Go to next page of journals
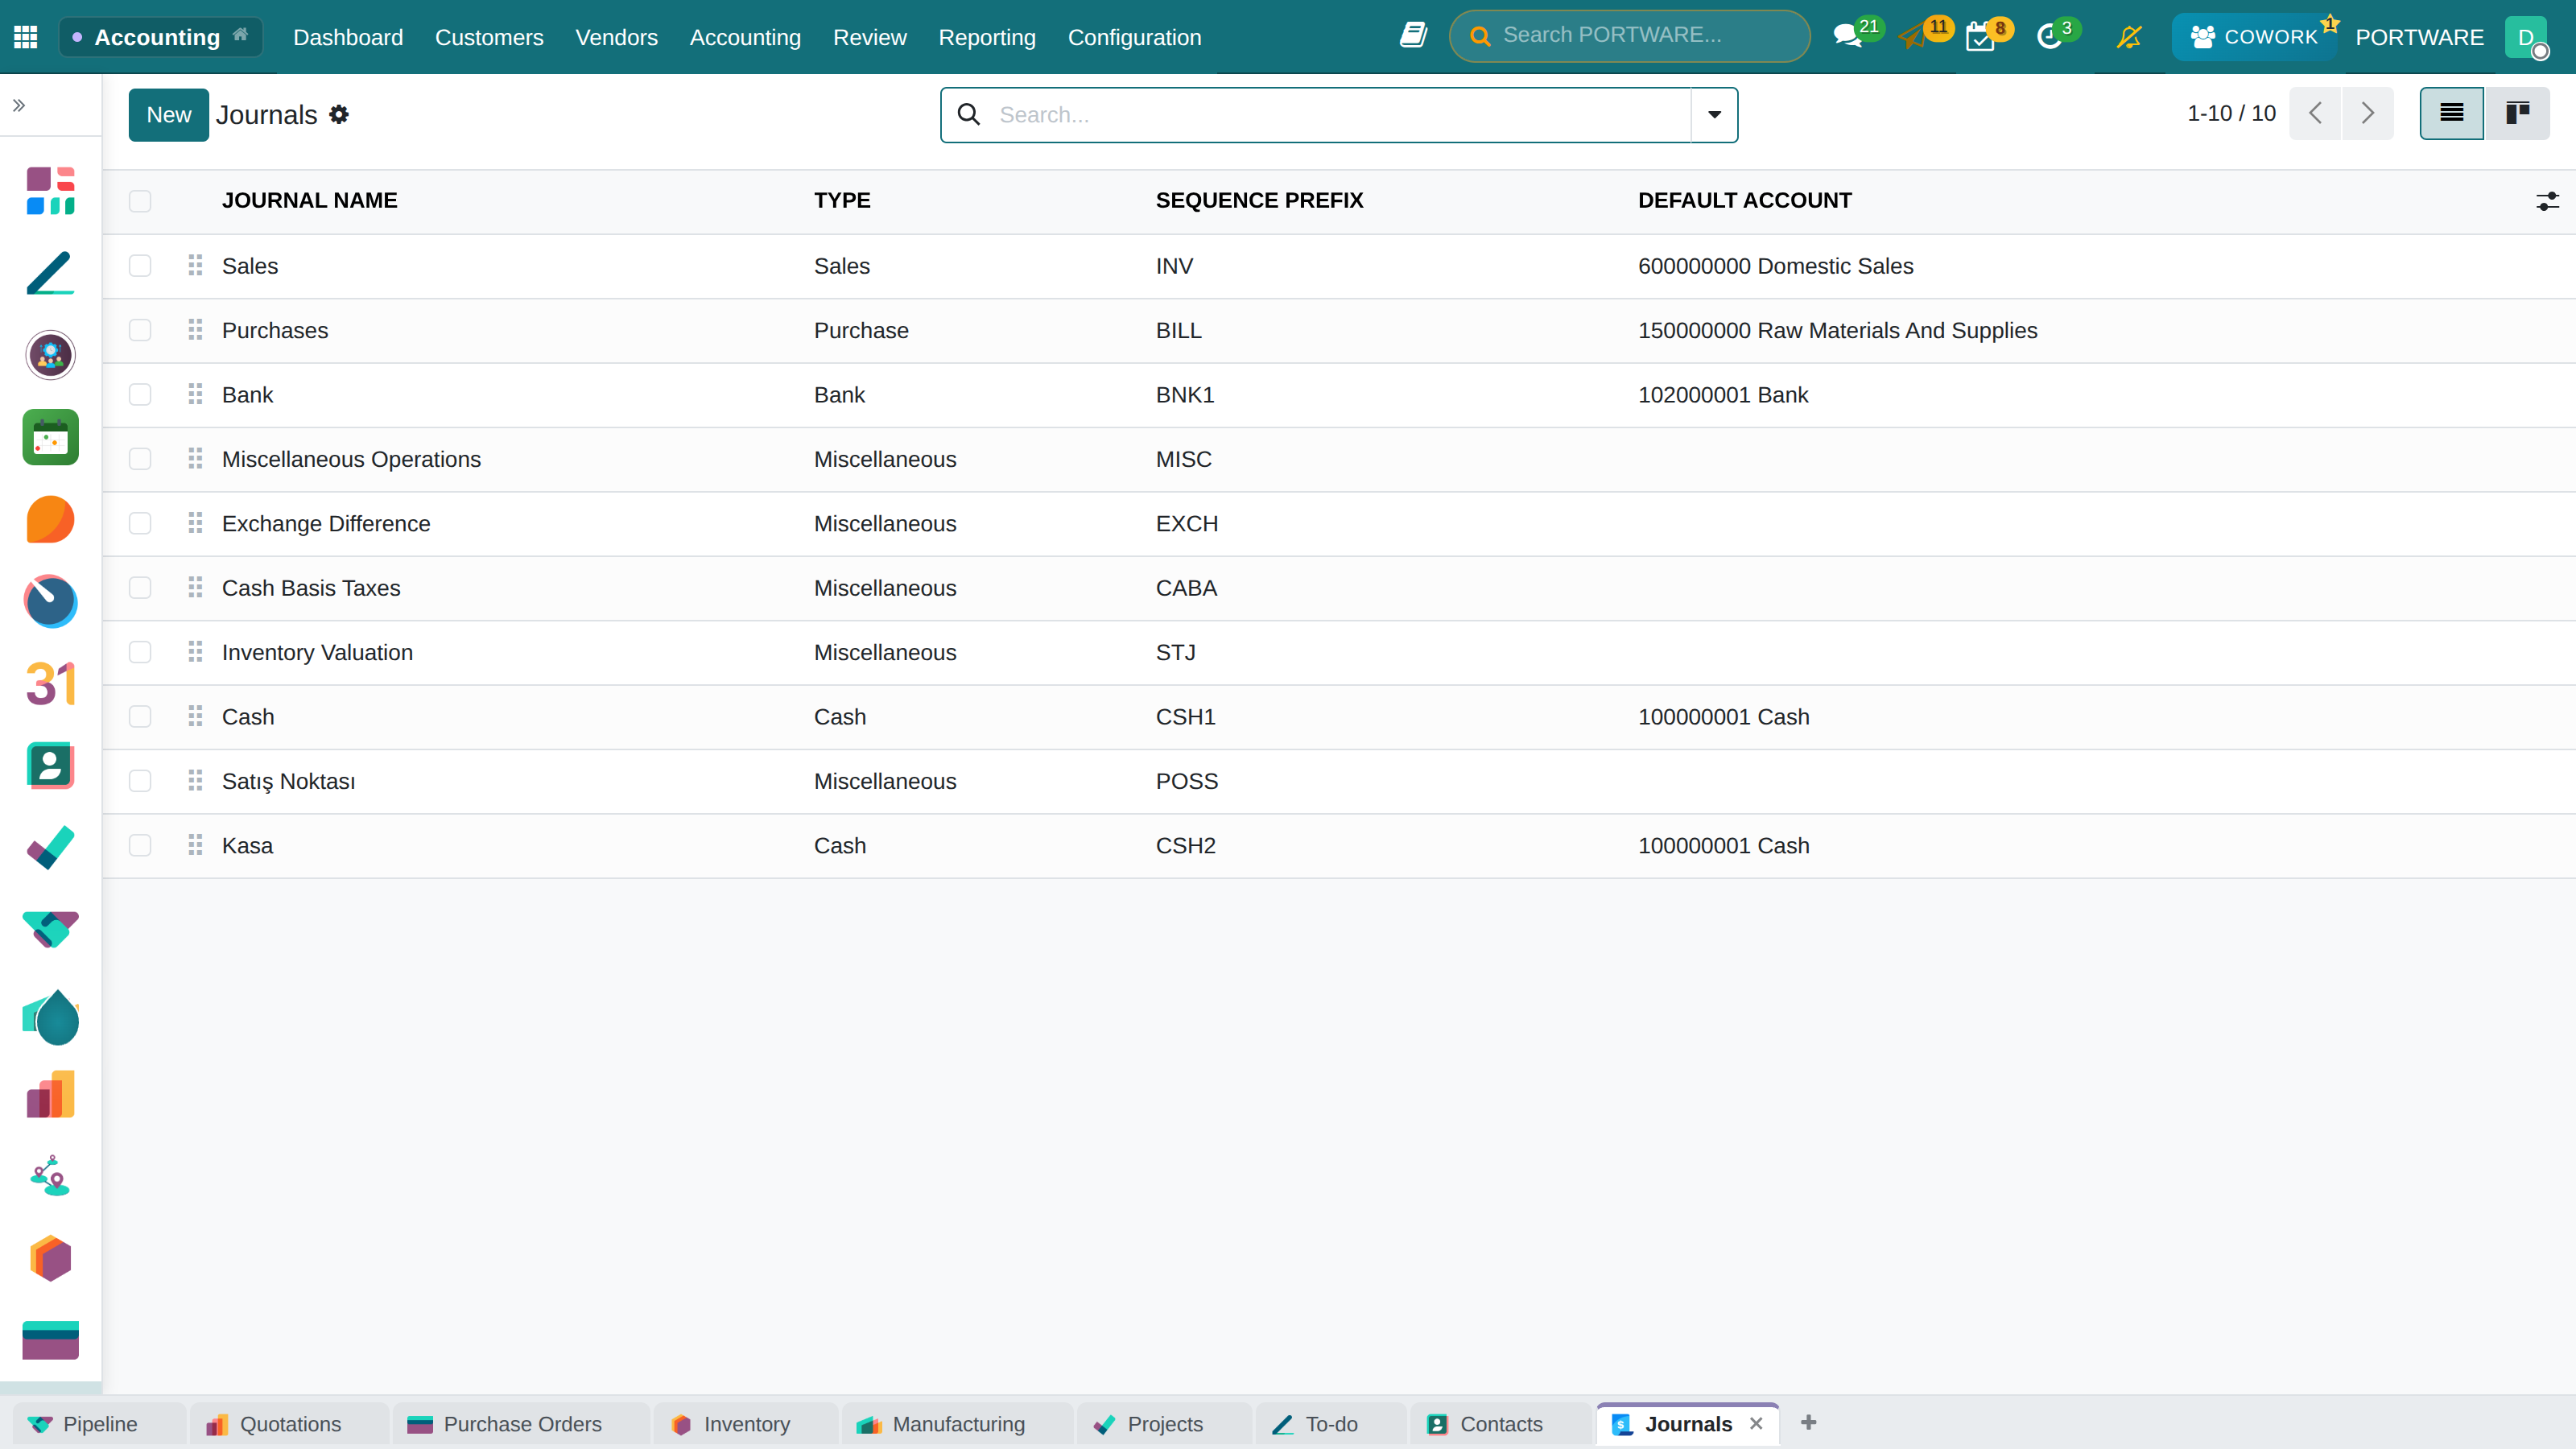 [2367, 113]
